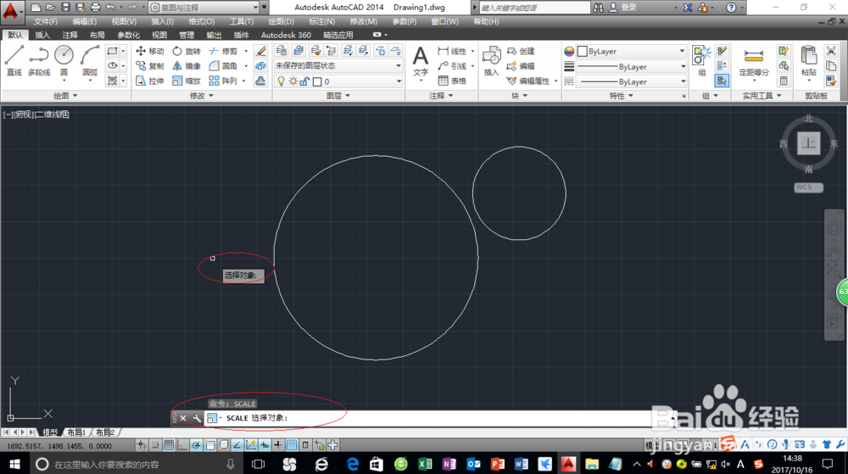
Task: Switch to the 布局1 layout tab
Action: (76, 432)
